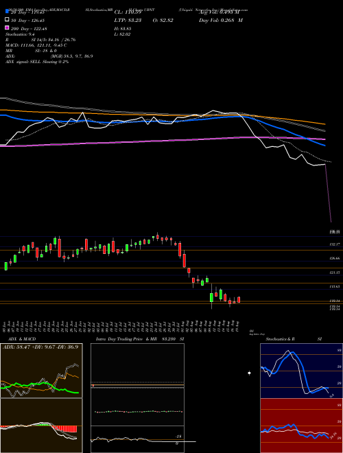The height and width of the screenshot is (453, 343).
Task: Click the 'LTP: 83.23' value
Action: (x=128, y=21)
